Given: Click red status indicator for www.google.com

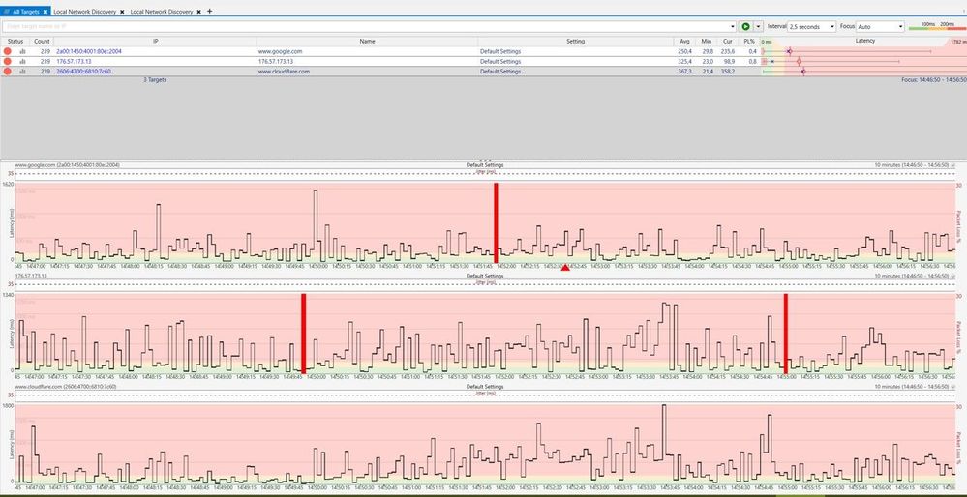Looking at the screenshot, I should point(8,52).
